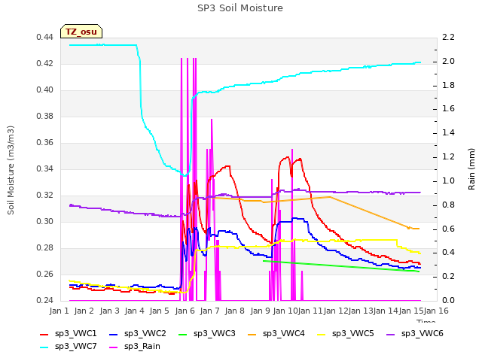482x361 pixels.
Task: Click the Jan 11 x-axis label
Action: tap(310, 311)
